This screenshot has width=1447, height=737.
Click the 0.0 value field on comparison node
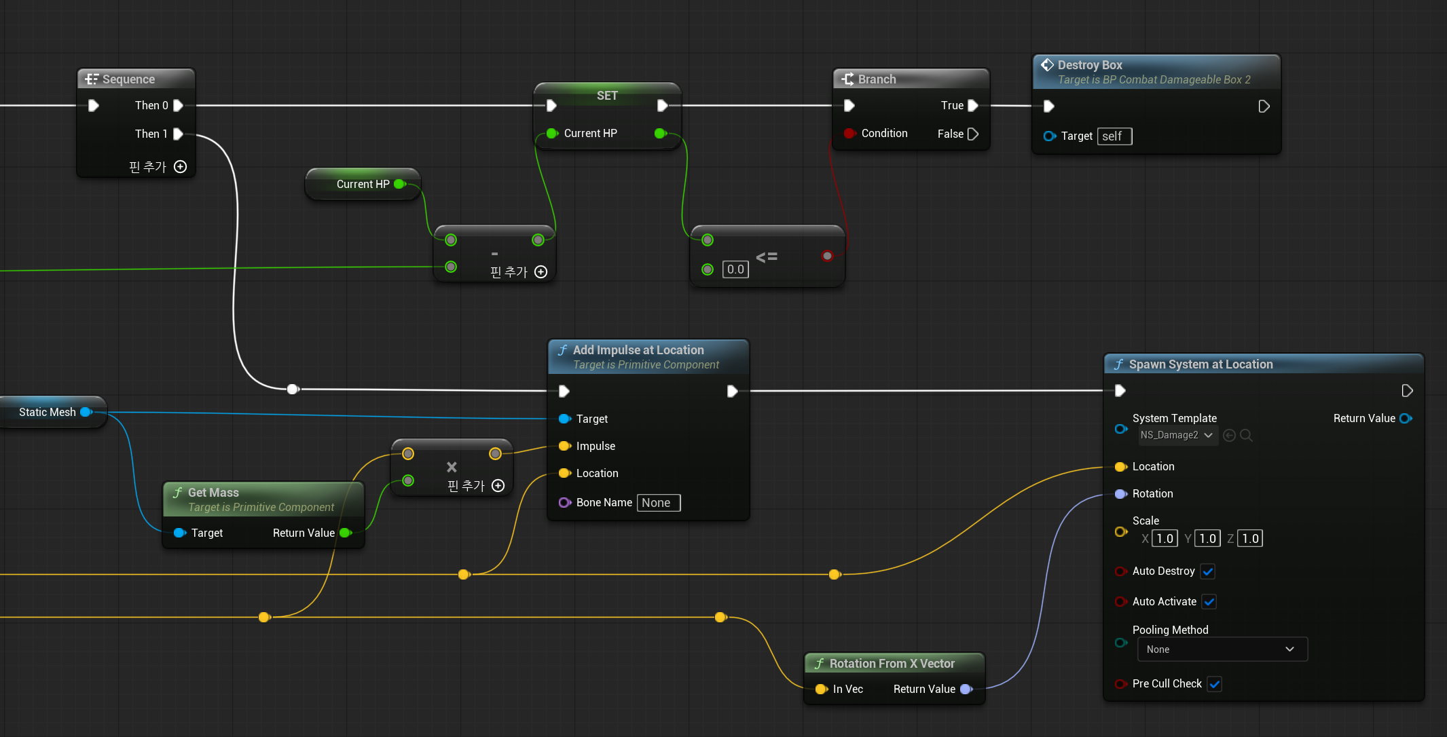(735, 269)
